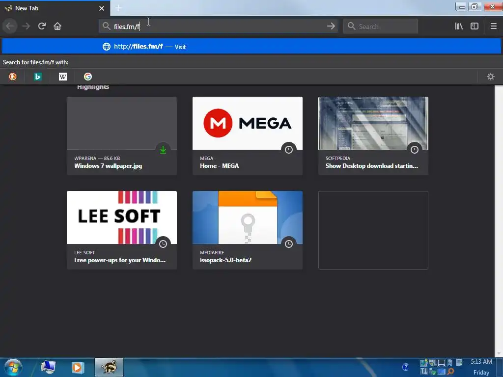Click history clock icon on Softpedia card
The height and width of the screenshot is (377, 503).
415,149
